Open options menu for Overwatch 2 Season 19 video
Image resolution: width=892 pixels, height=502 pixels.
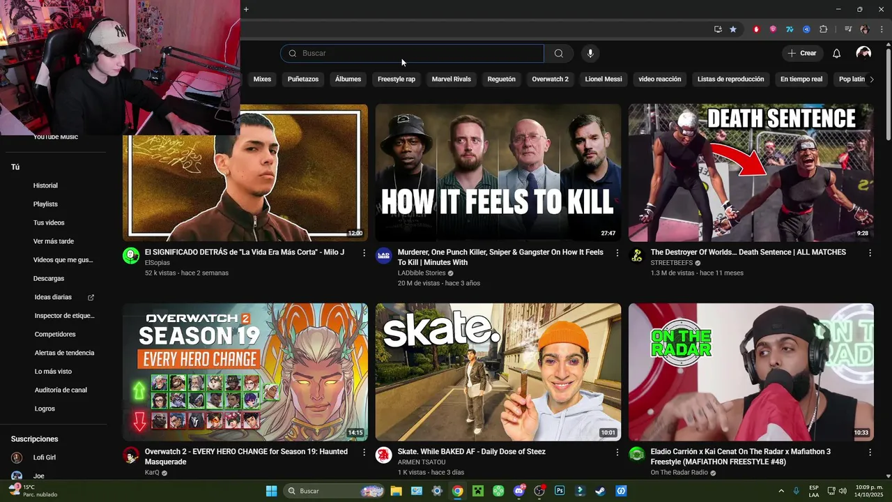(364, 452)
